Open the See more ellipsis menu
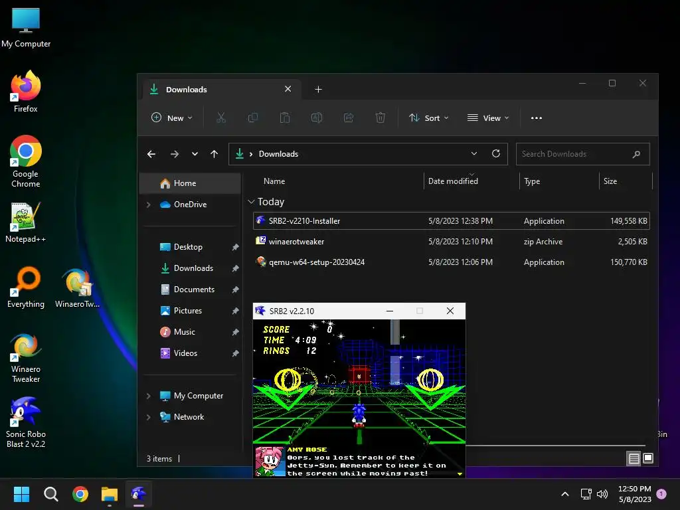This screenshot has width=680, height=510. point(537,118)
